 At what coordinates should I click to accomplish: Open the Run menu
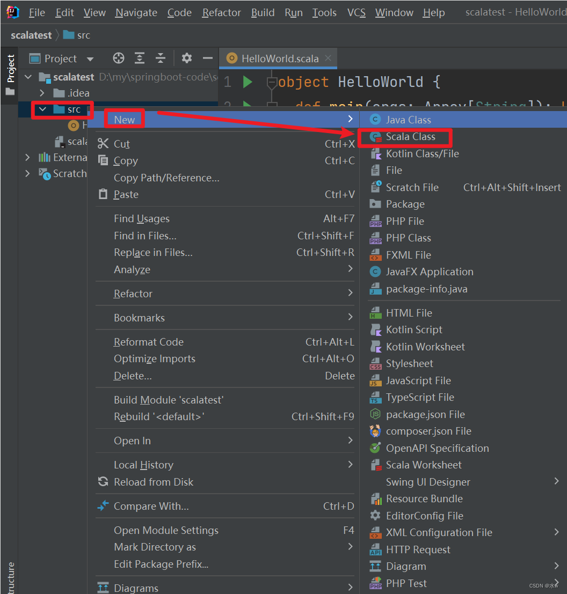coord(293,12)
